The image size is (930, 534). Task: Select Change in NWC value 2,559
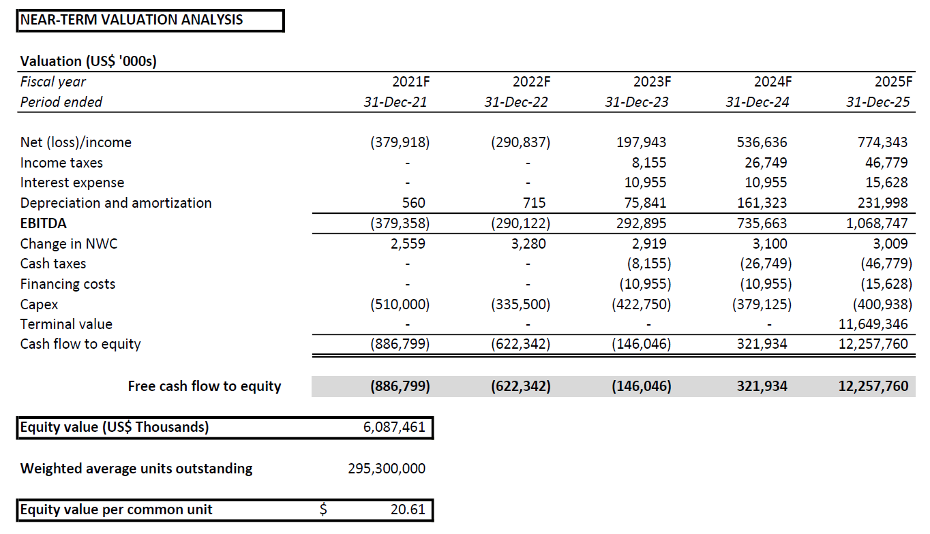click(x=408, y=244)
